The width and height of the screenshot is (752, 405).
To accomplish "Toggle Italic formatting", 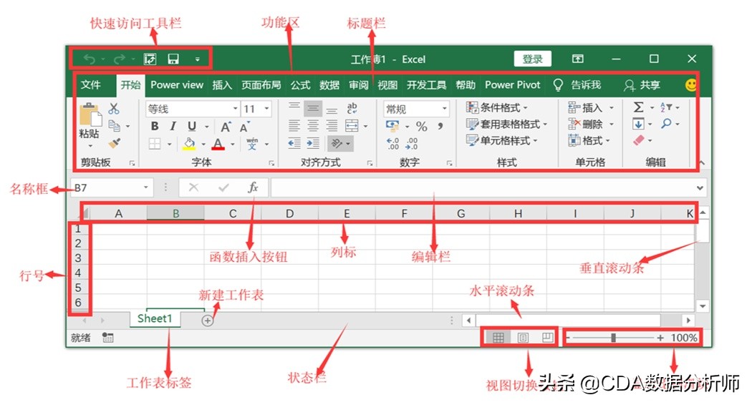I will (173, 126).
